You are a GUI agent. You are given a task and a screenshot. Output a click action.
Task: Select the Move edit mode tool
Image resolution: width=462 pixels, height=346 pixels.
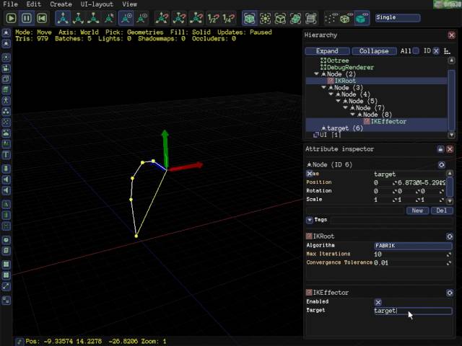[x=63, y=18]
